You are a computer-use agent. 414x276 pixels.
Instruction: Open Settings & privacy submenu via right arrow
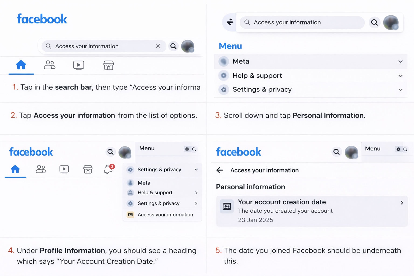(x=196, y=203)
